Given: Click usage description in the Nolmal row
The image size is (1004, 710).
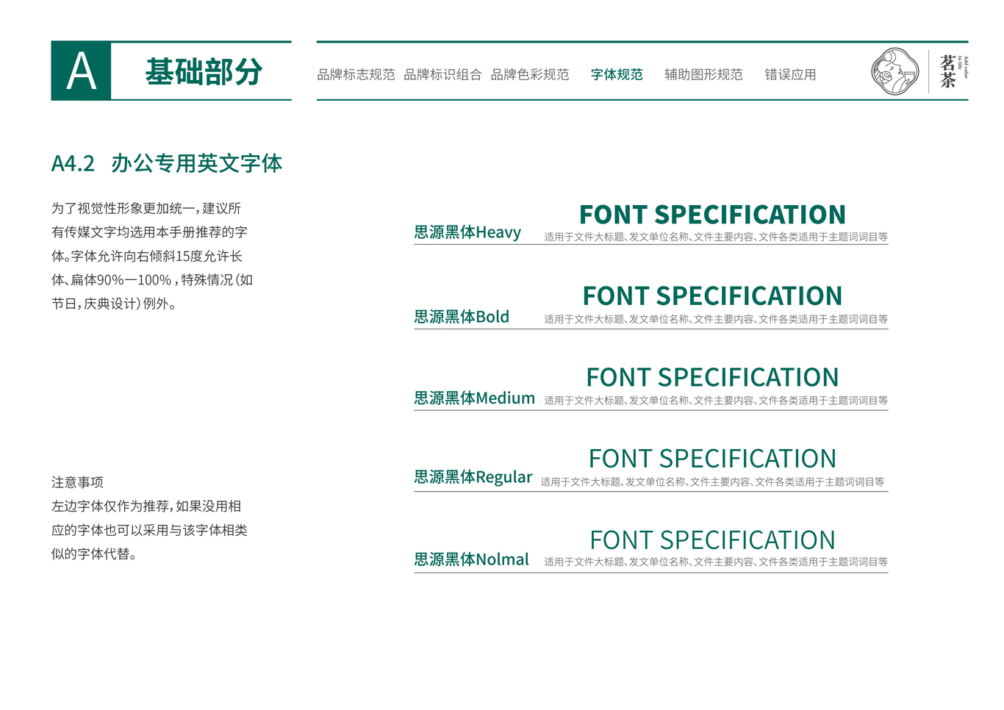Looking at the screenshot, I should click(716, 562).
